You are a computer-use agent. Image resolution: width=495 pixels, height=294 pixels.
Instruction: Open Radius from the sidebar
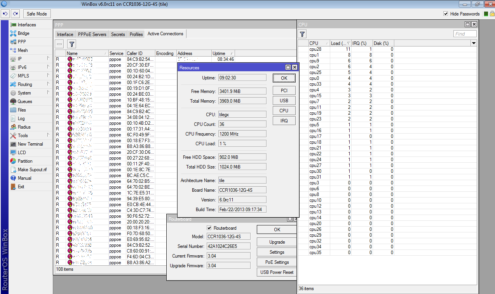pyautogui.click(x=24, y=127)
